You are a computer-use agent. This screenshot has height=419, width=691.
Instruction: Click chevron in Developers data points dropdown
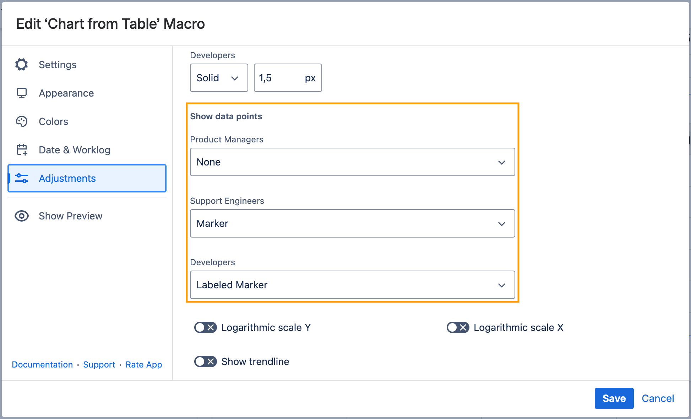pos(501,285)
